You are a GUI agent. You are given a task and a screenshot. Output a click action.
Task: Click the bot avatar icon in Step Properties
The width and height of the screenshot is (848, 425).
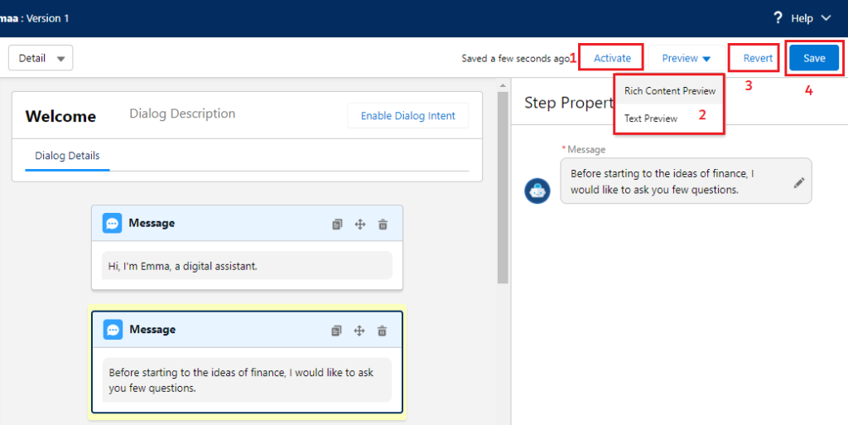click(537, 191)
